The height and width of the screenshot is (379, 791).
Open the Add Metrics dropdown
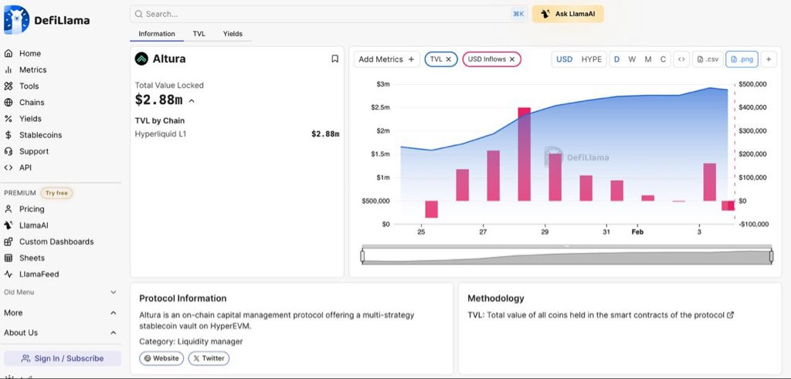click(x=386, y=59)
